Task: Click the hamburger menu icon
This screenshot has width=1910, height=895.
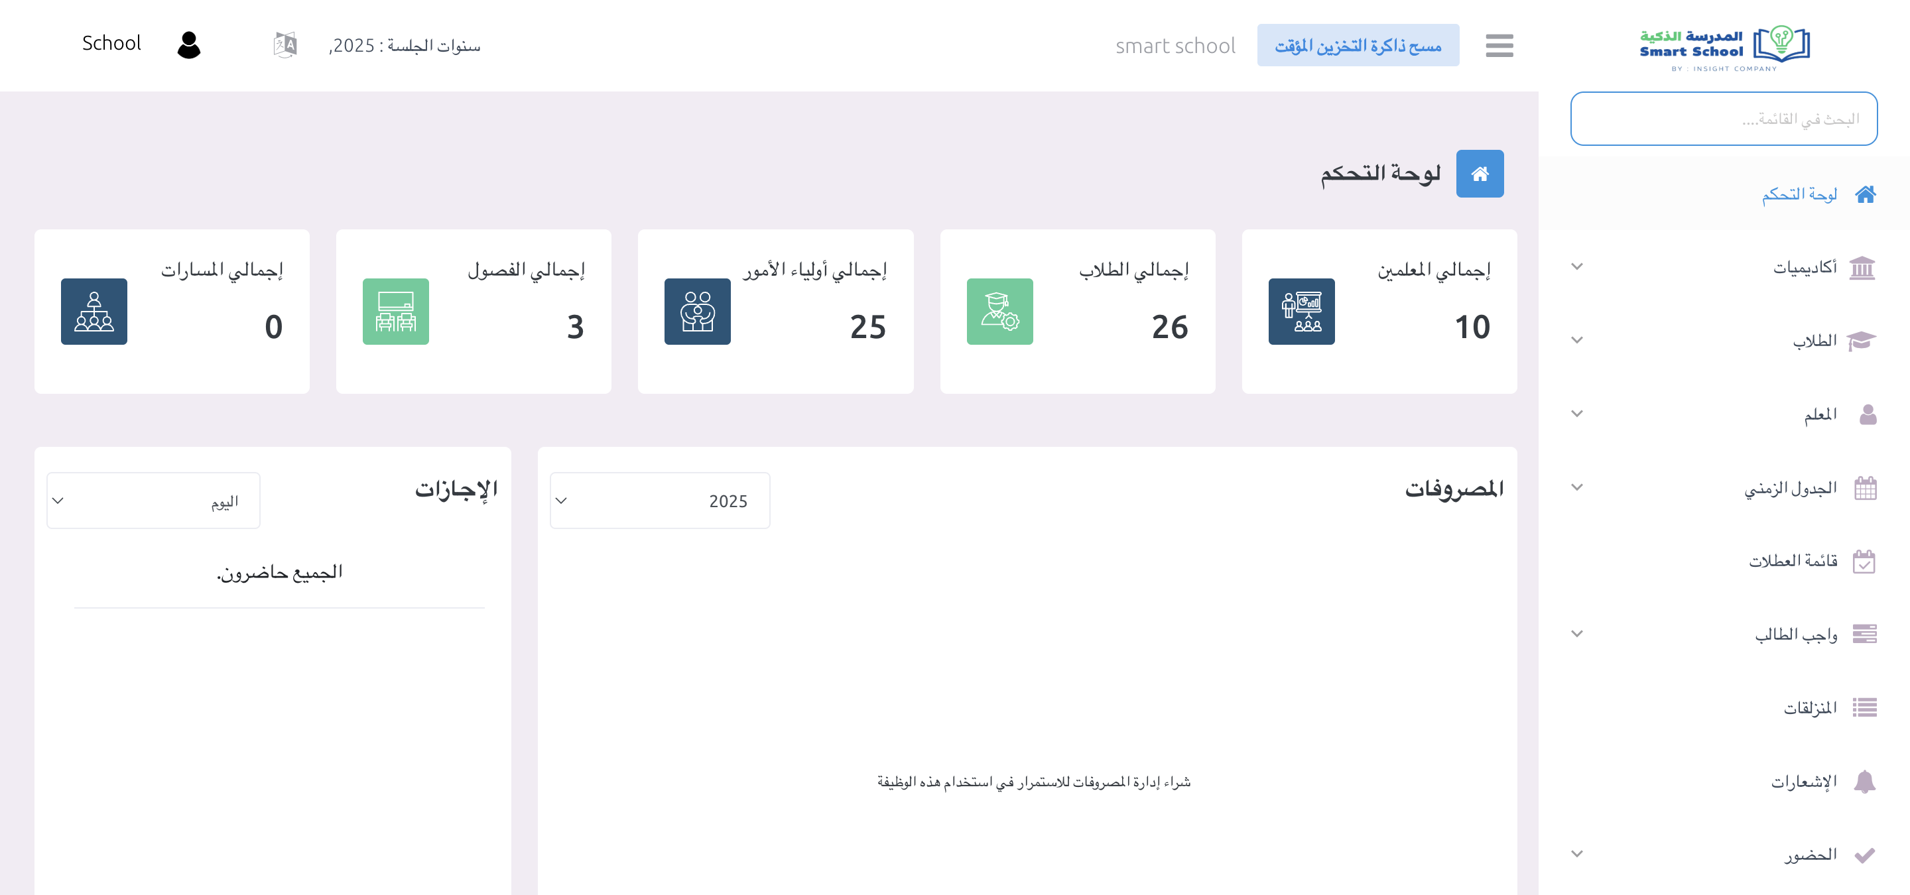Action: click(1499, 45)
